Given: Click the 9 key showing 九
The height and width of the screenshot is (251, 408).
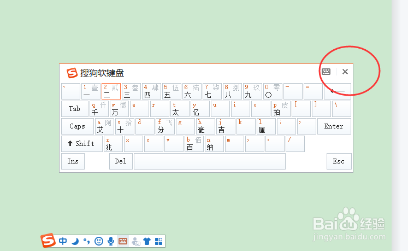Looking at the screenshot, I should click(253, 91).
